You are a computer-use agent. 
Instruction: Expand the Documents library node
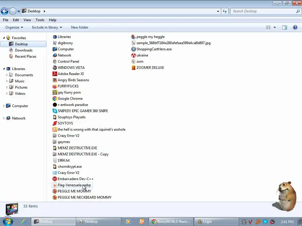click(x=7, y=75)
